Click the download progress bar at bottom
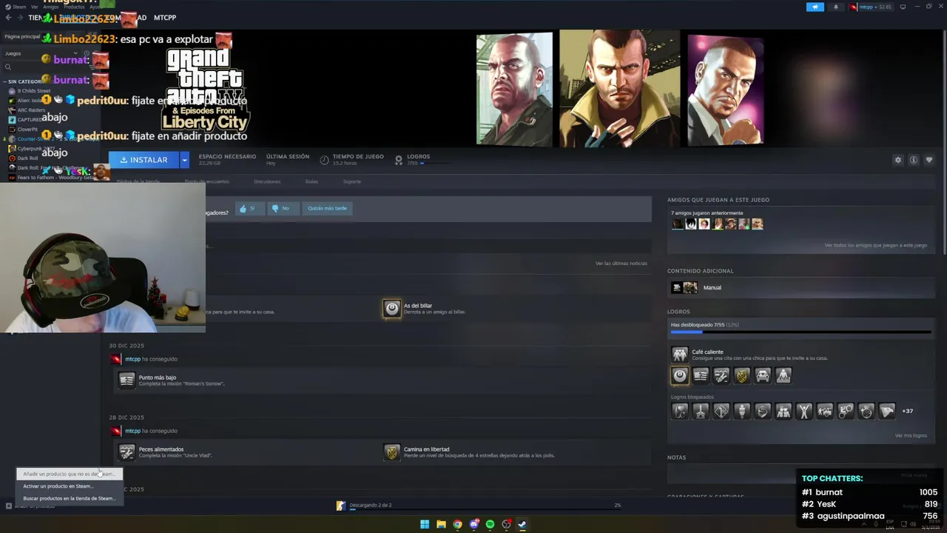The image size is (947, 533). [485, 511]
